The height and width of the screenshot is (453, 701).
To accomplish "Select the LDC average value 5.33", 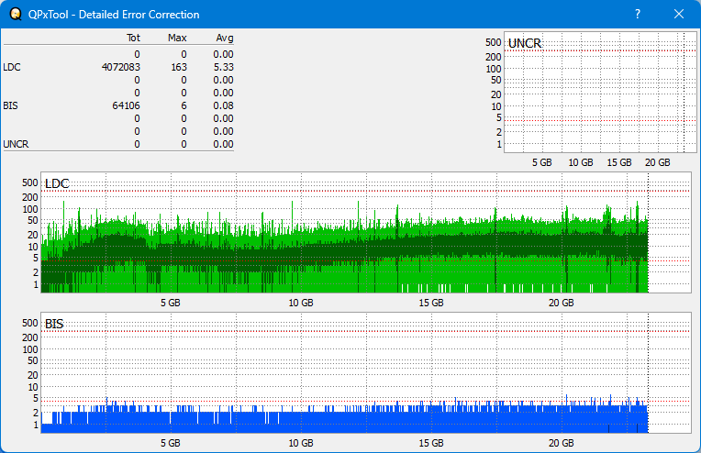I will pos(224,67).
